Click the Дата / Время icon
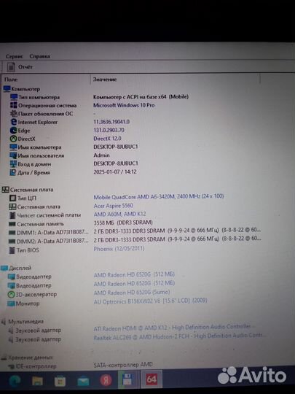This screenshot has height=394, width=295. (13, 172)
